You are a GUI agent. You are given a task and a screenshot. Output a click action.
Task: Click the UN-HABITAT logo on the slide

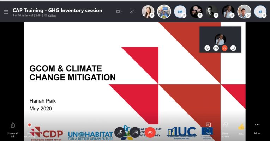click(91, 136)
